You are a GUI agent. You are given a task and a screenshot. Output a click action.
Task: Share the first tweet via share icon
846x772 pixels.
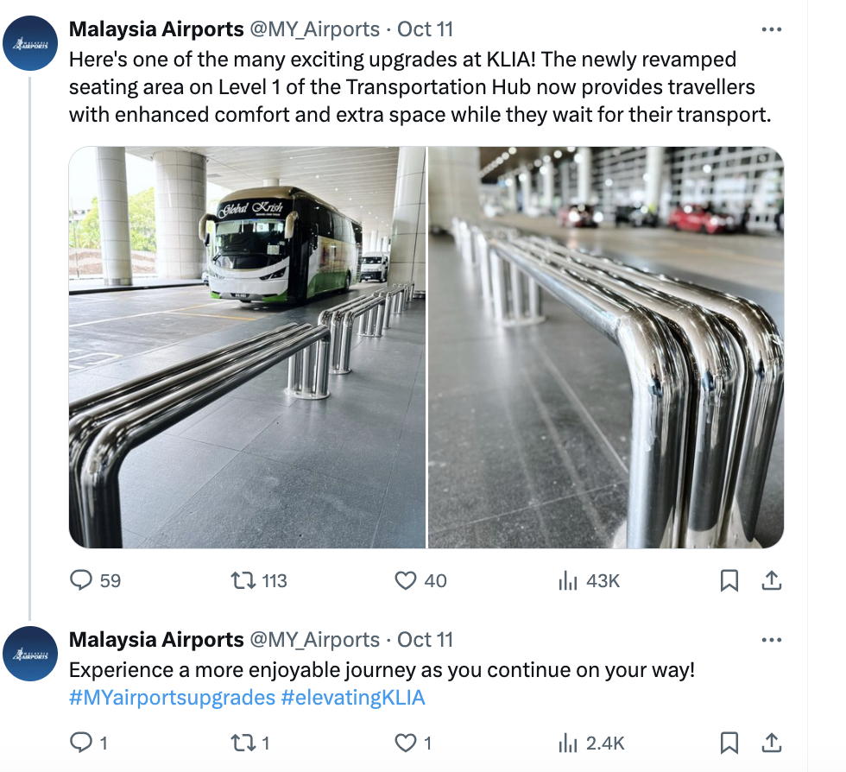click(772, 580)
